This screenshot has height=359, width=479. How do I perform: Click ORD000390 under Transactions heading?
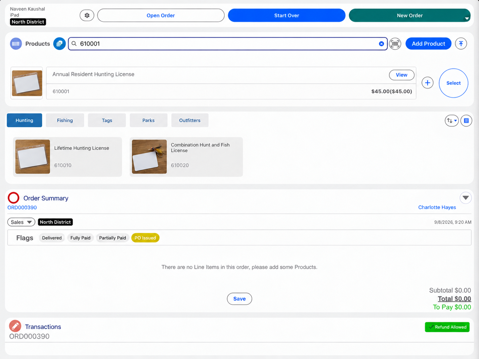29,336
